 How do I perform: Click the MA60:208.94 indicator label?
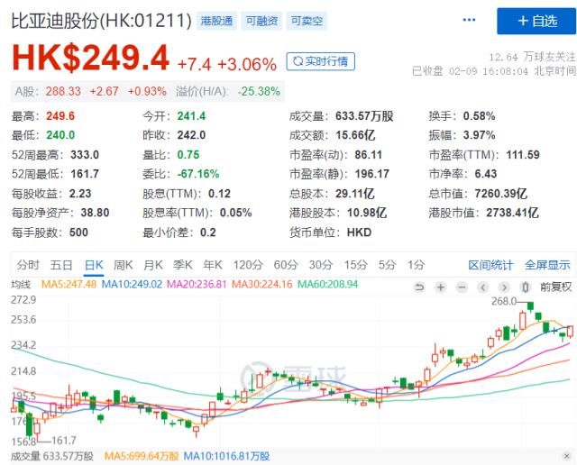327,285
